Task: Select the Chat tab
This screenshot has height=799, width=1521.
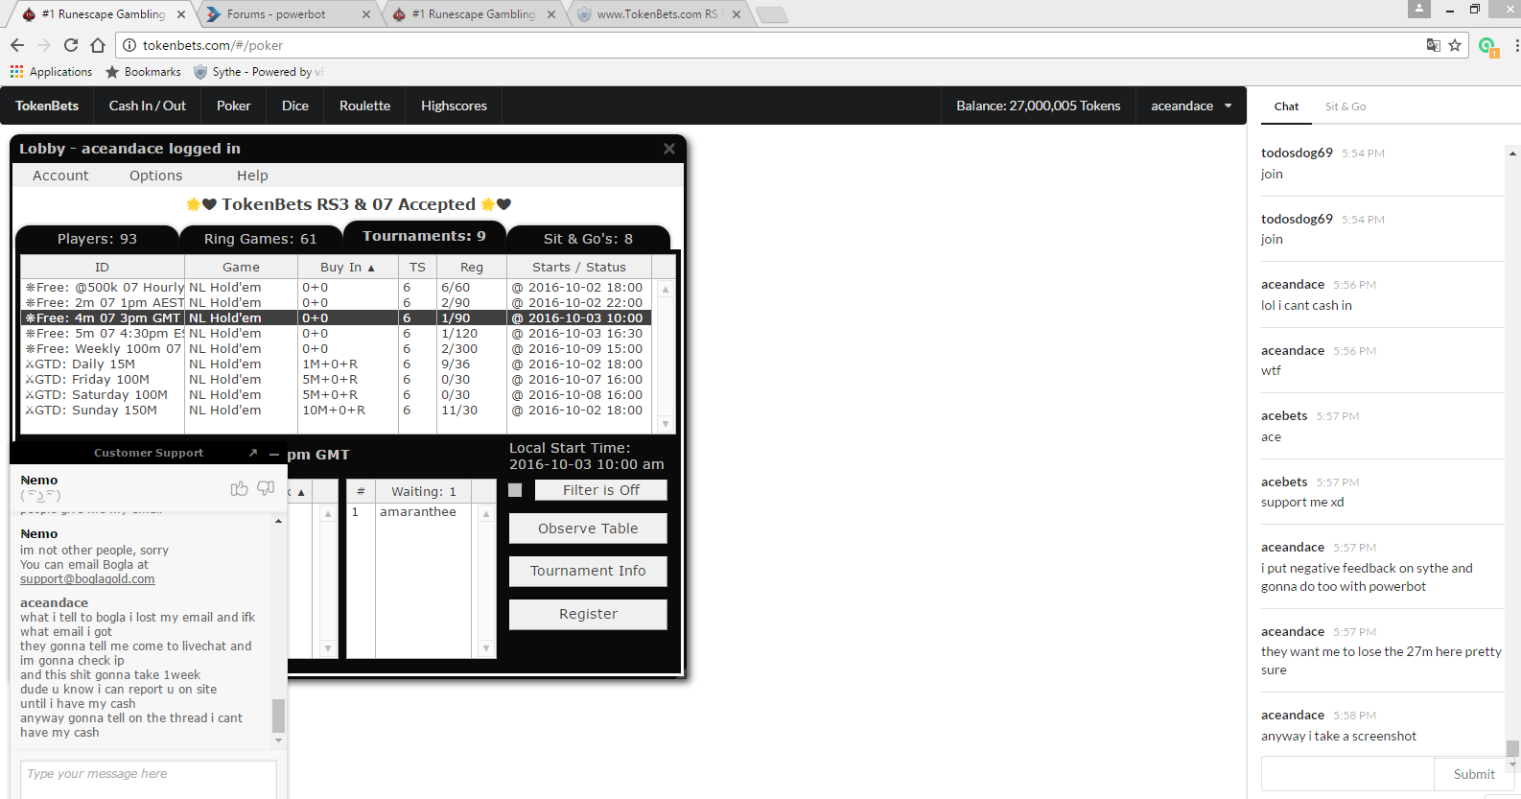Action: click(1286, 106)
